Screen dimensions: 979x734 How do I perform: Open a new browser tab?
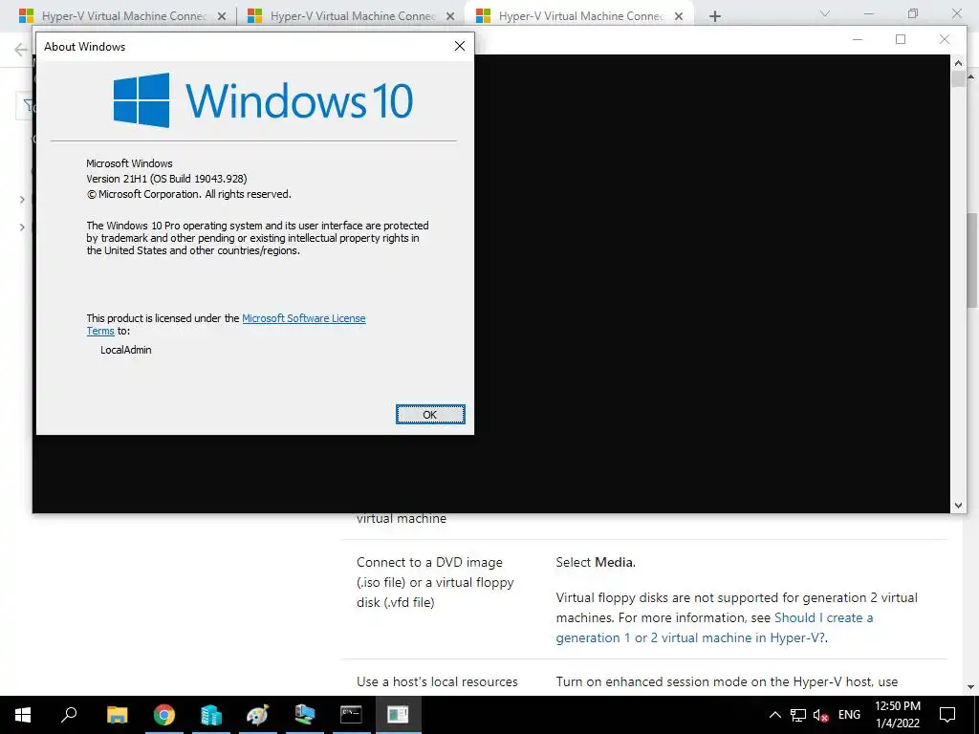715,16
